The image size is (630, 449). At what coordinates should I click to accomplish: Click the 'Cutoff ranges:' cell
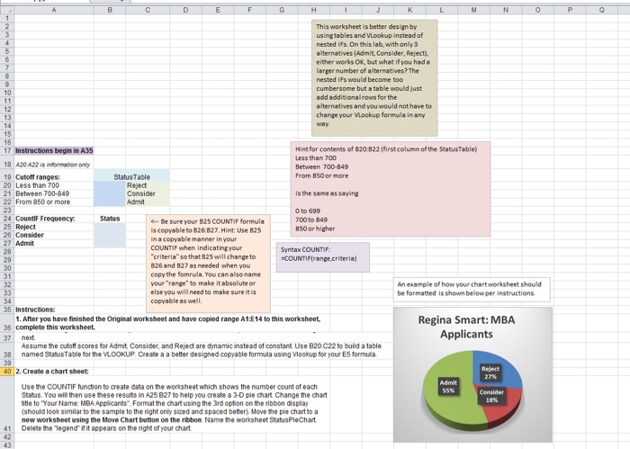(x=54, y=177)
